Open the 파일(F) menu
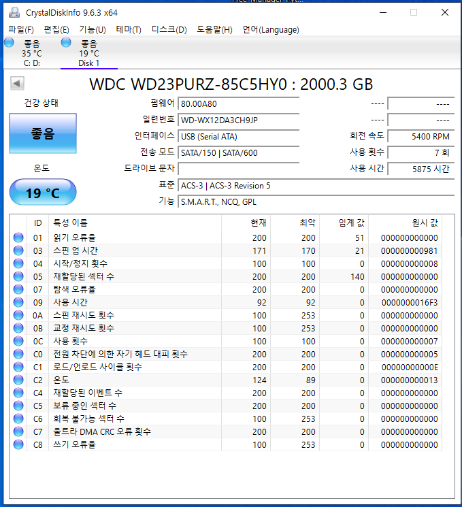Viewport: 462px width, 507px height. (21, 30)
